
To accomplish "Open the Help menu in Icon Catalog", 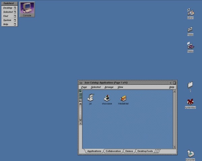I will tap(172, 87).
